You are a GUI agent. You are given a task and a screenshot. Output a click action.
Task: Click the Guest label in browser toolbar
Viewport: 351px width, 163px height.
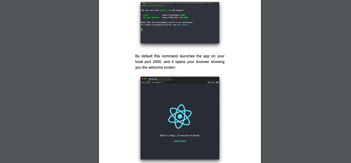[x=213, y=82]
